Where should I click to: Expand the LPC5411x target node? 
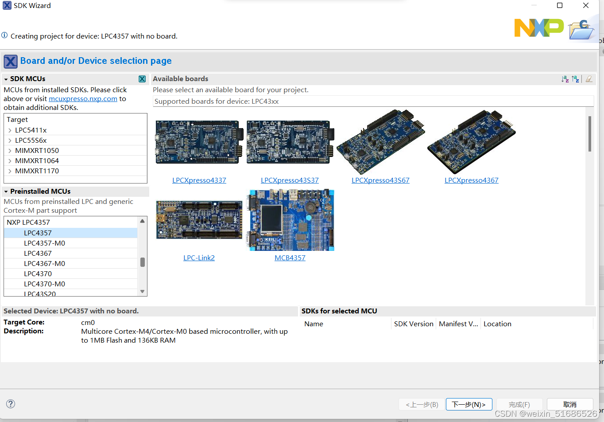click(10, 130)
